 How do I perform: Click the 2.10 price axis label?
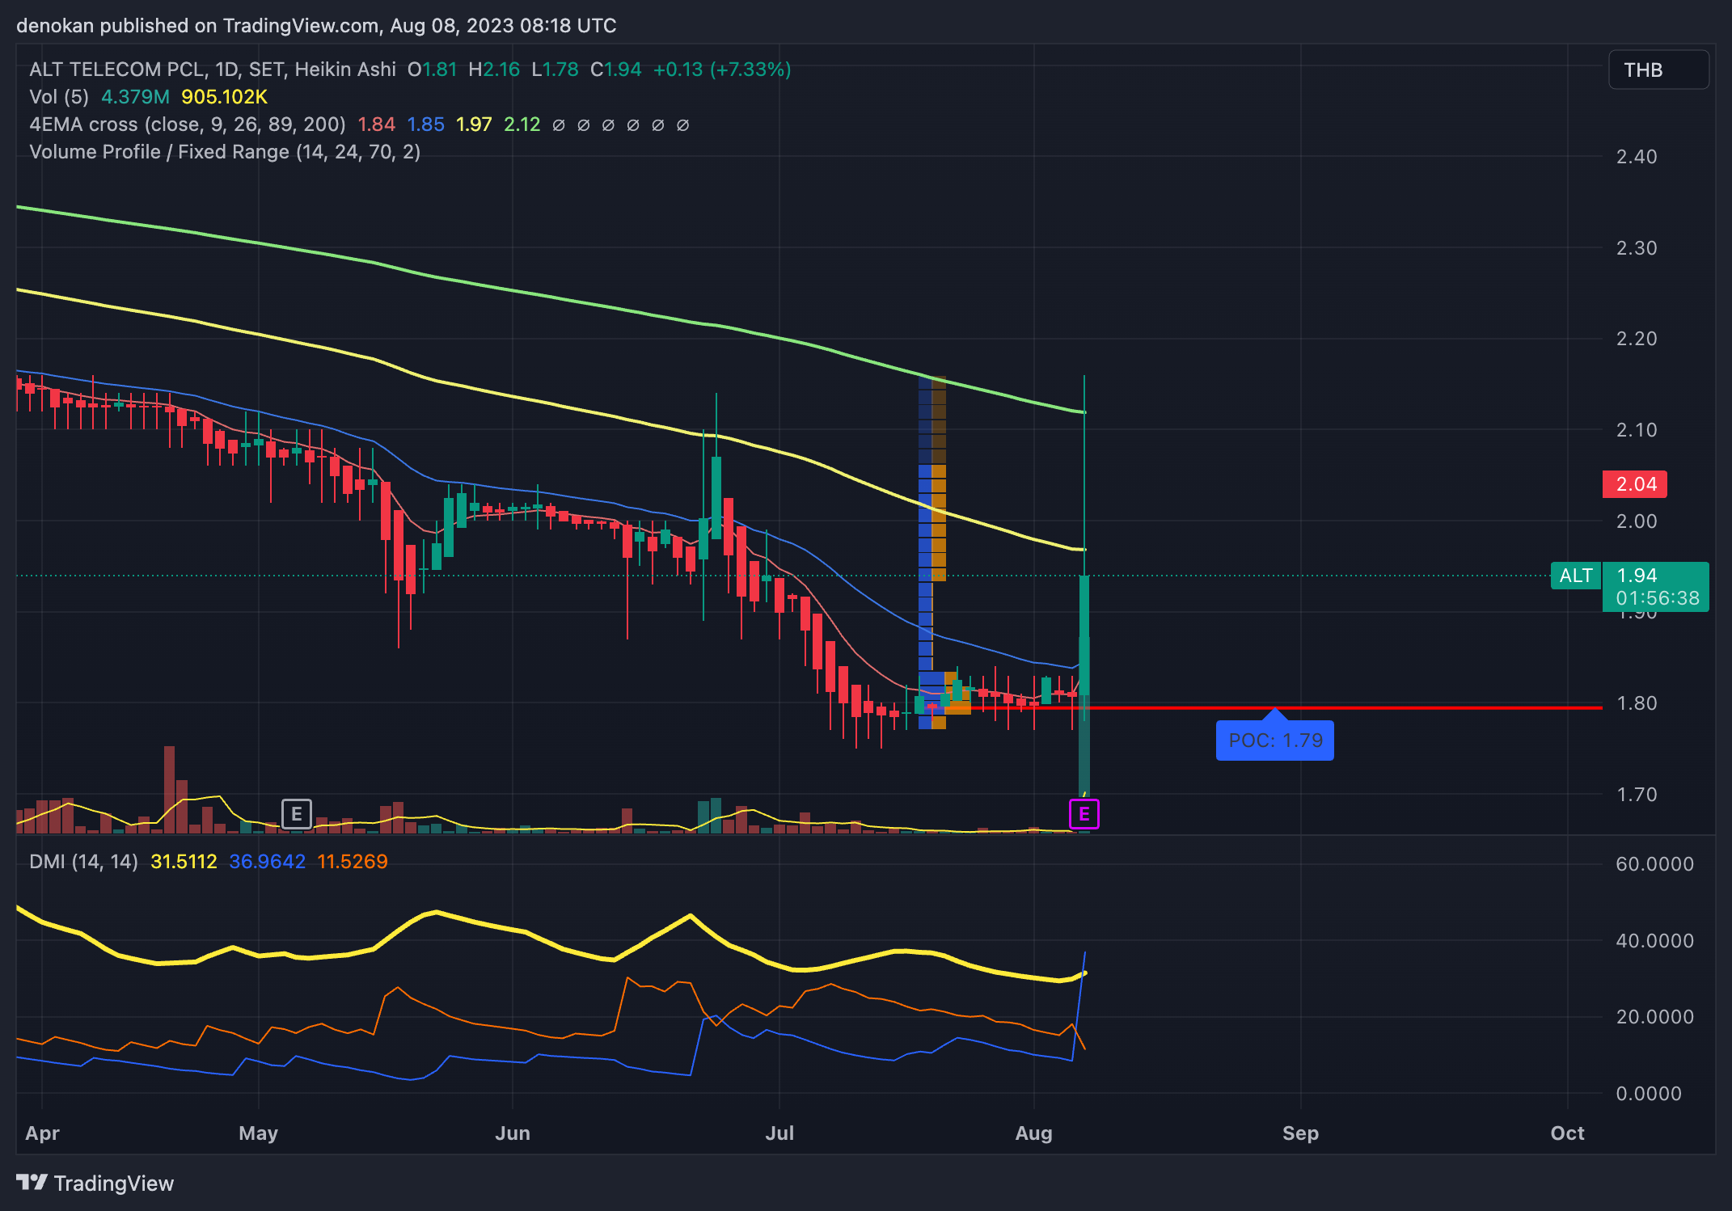[x=1637, y=430]
